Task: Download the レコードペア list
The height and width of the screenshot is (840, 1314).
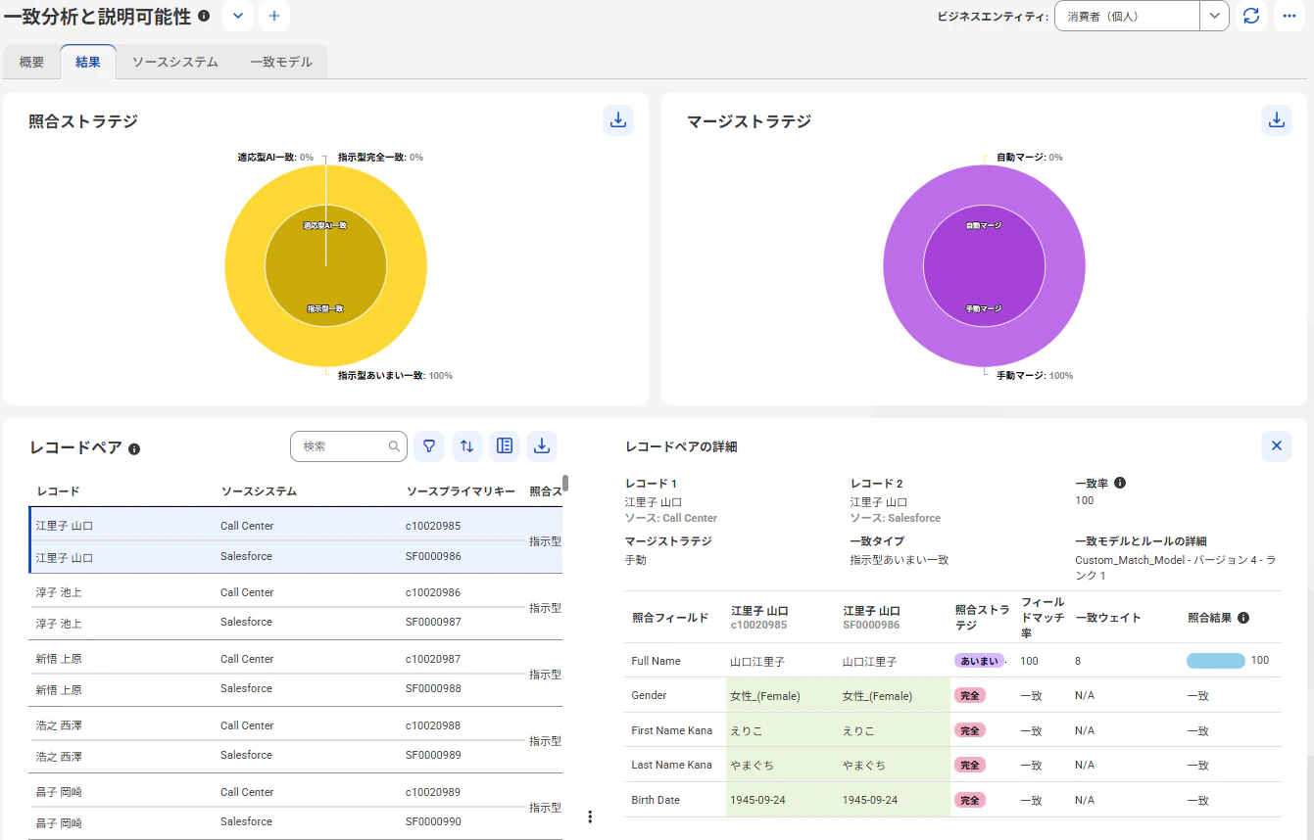Action: coord(542,445)
